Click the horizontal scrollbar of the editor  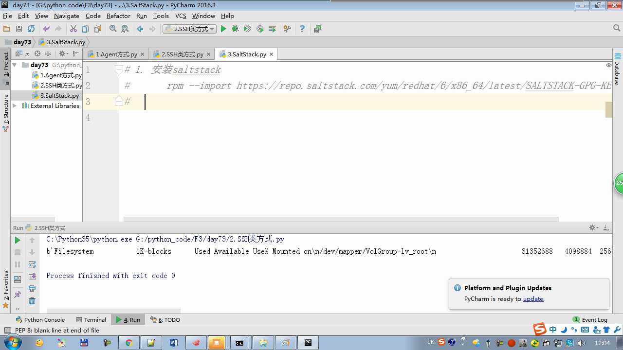point(341,220)
